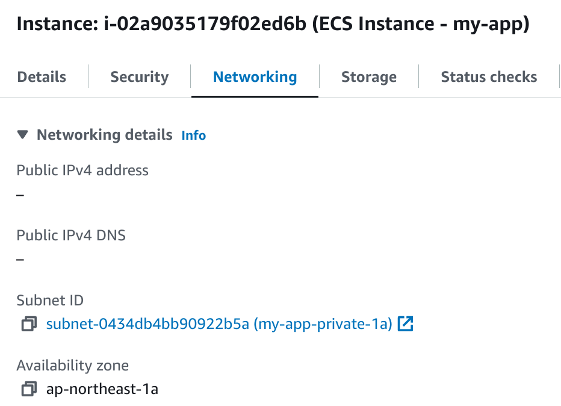Screen dimensions: 561x406
Task: Click the Public IPv4 DNS label
Action: point(71,235)
